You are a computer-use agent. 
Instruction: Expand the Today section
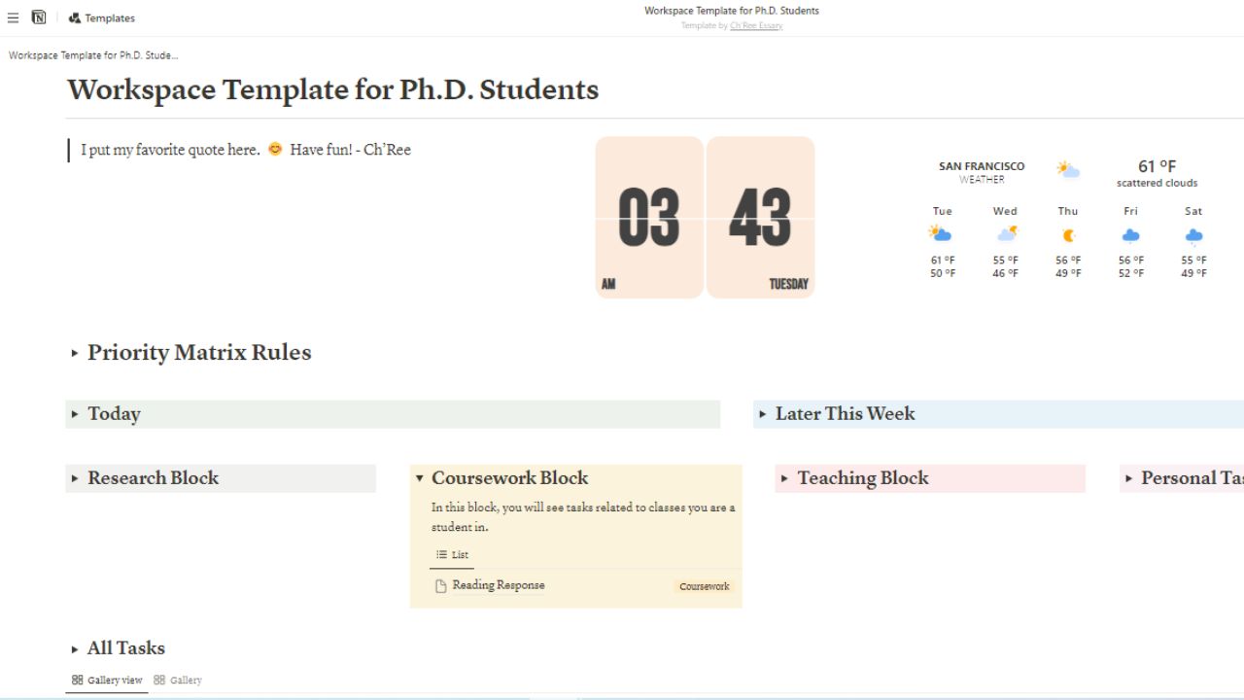(75, 414)
